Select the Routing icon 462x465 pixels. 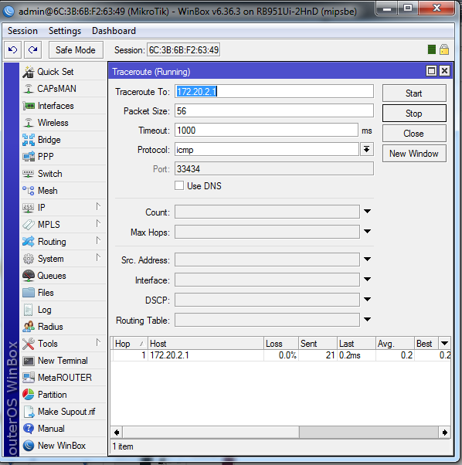pyautogui.click(x=29, y=242)
